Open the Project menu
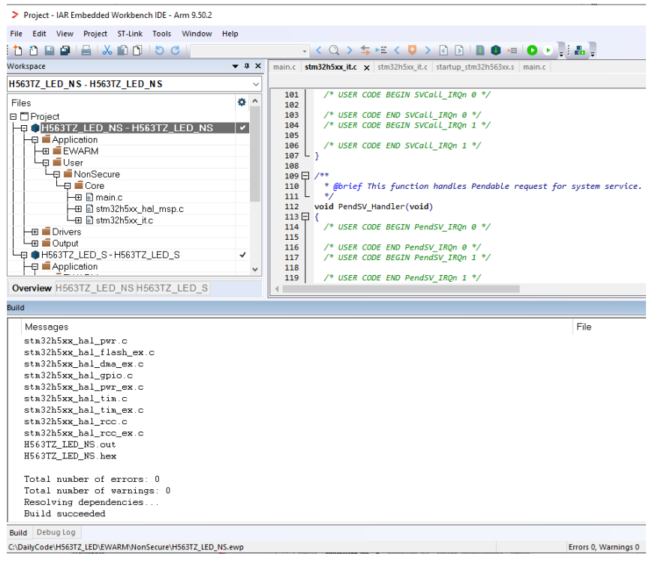Viewport: 655px width, 562px height. click(x=95, y=34)
